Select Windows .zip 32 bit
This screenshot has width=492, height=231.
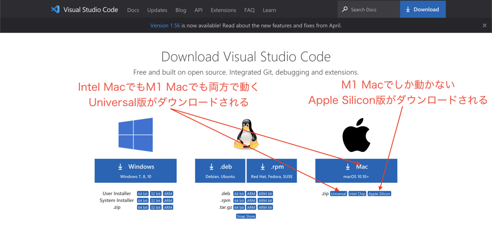155,208
